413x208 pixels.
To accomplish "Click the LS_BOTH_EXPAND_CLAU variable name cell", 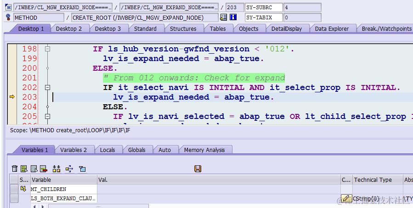I will pyautogui.click(x=64, y=198).
